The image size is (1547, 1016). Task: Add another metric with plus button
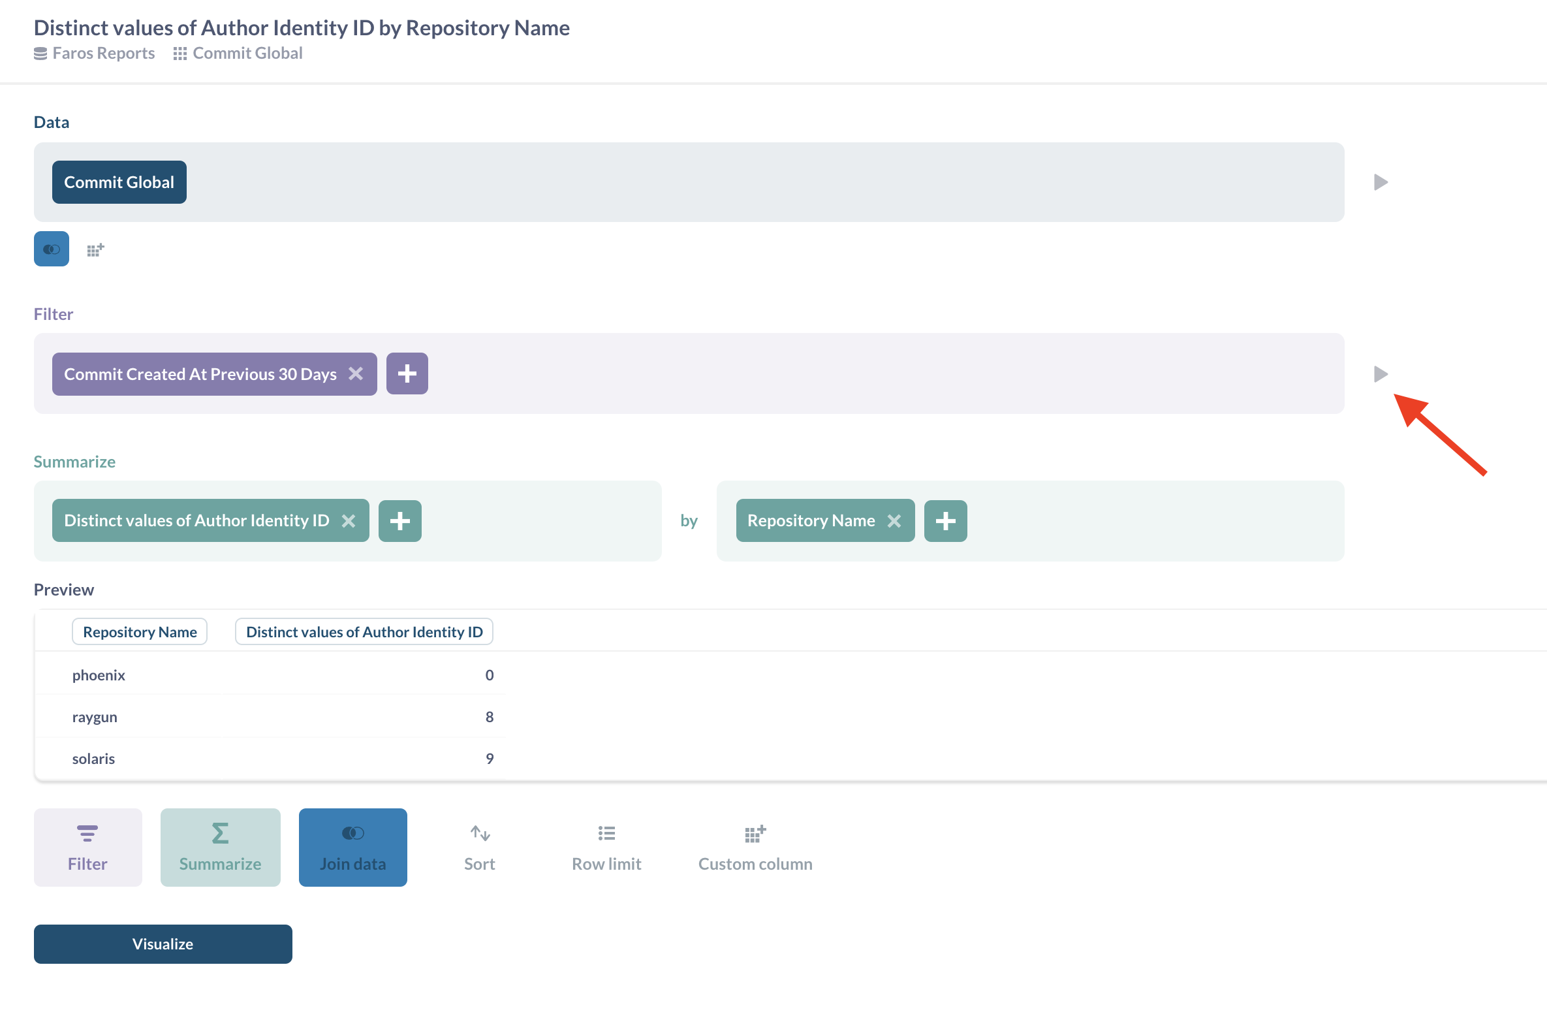(x=399, y=520)
